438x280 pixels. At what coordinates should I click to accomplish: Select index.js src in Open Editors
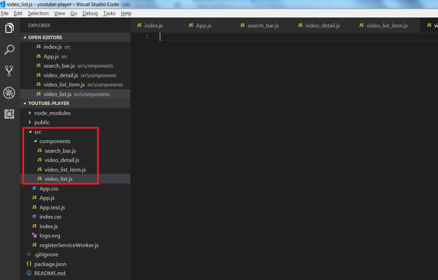75,47
